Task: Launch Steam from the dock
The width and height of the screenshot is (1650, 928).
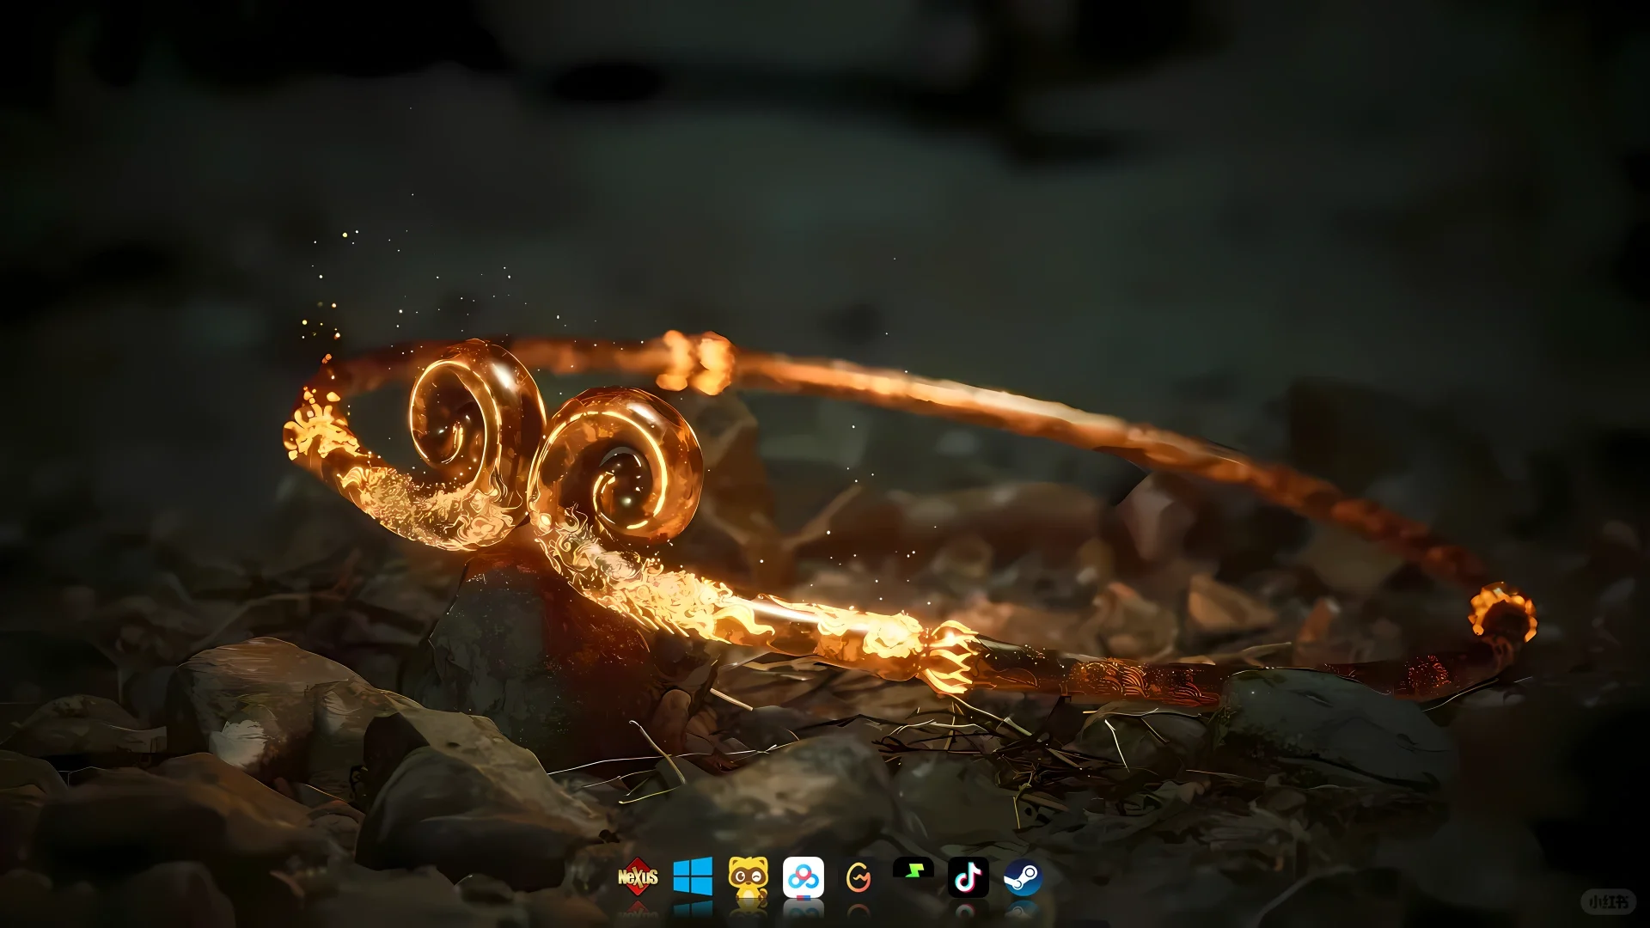Action: click(1024, 877)
